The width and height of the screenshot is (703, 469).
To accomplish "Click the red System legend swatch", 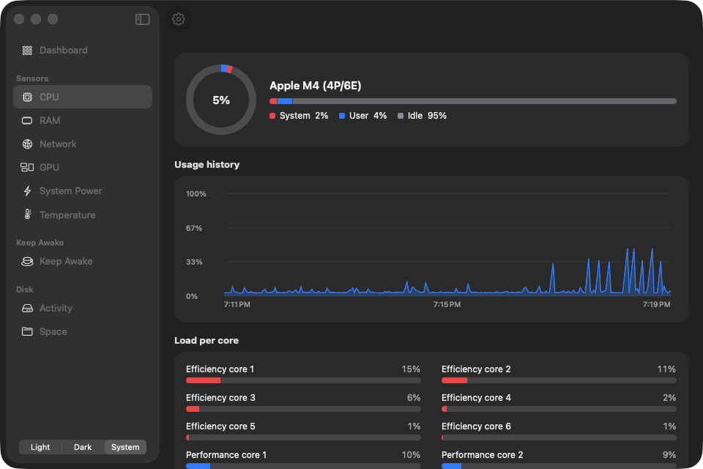I will pyautogui.click(x=272, y=116).
